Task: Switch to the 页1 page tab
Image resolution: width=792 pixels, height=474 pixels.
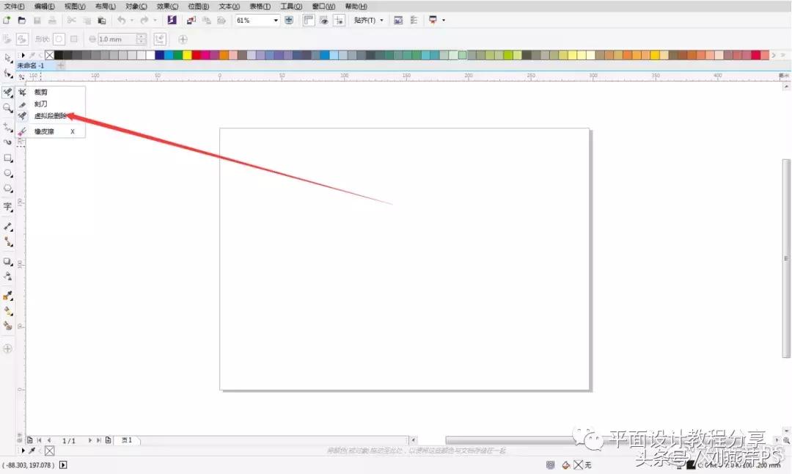Action: click(126, 440)
